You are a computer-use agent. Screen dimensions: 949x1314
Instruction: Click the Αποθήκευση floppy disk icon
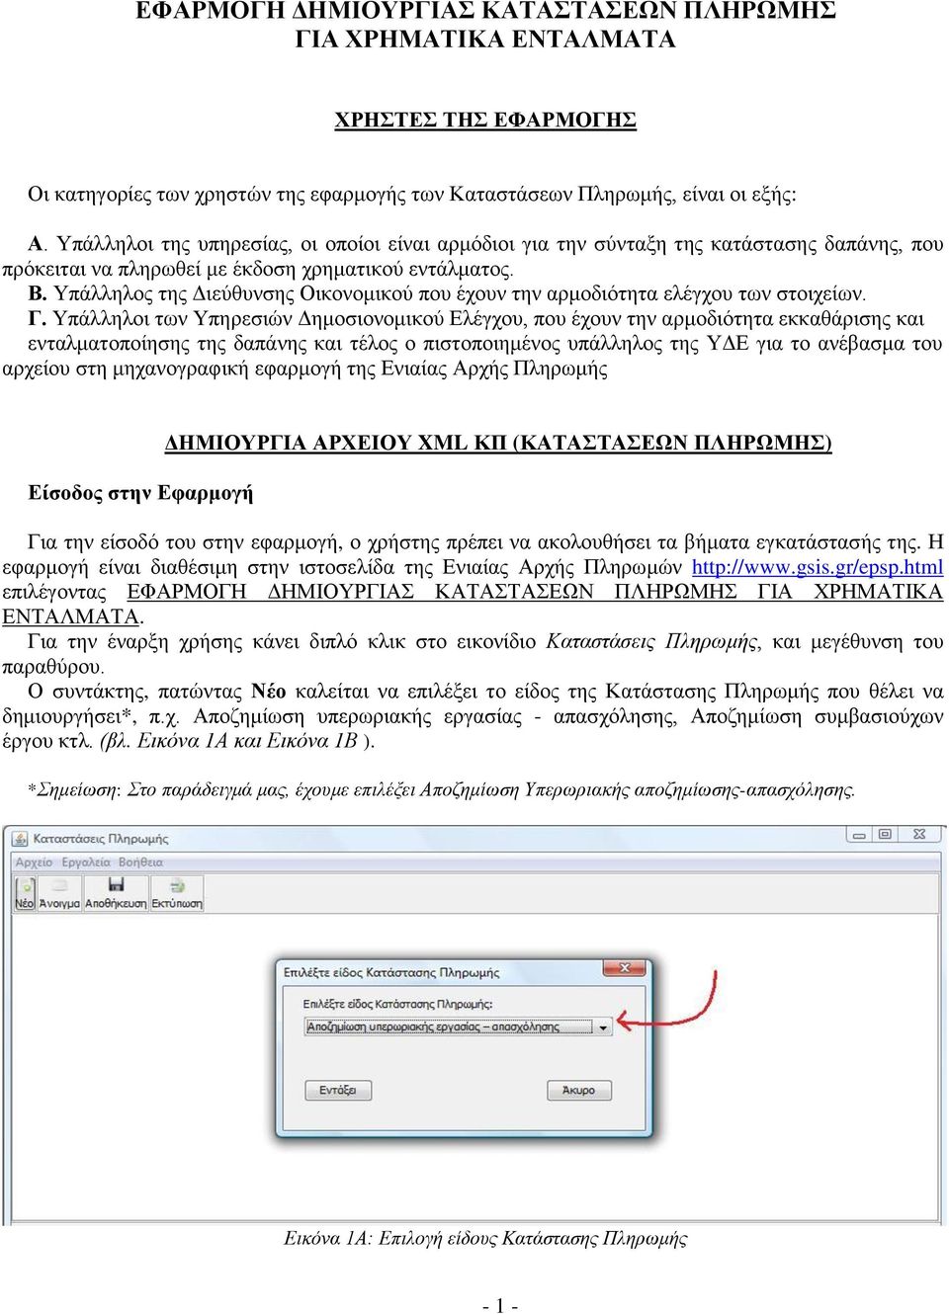[116, 884]
